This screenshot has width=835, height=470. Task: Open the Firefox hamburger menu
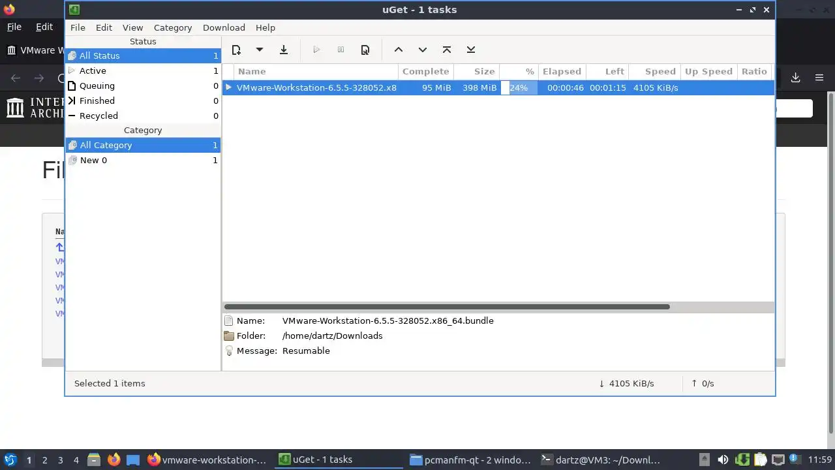(x=819, y=78)
